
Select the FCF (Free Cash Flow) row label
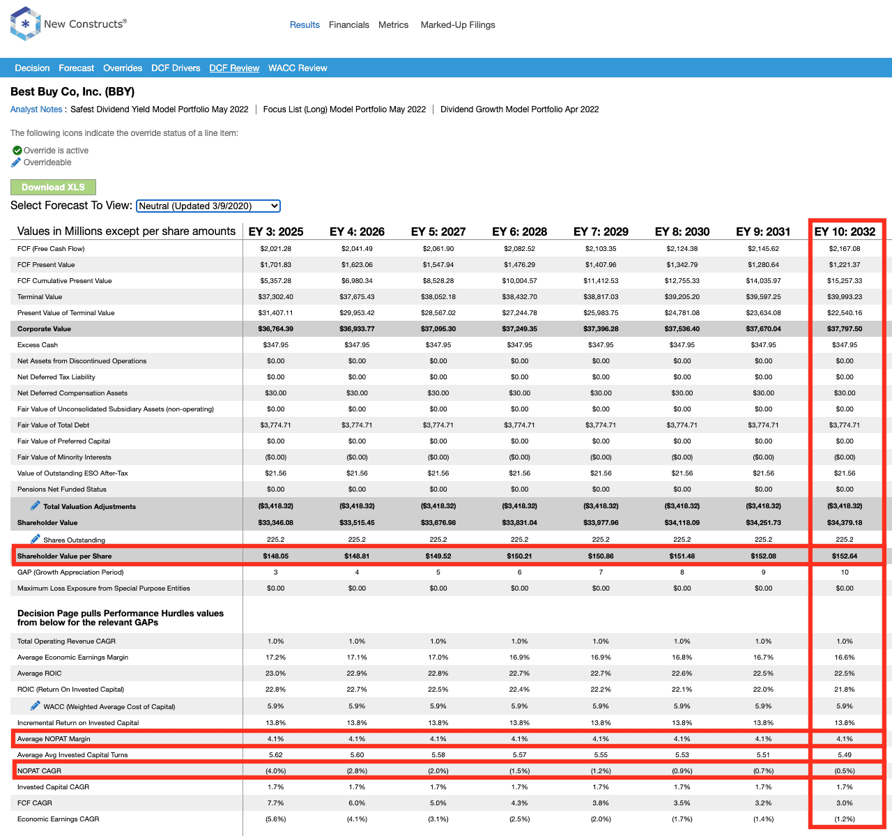[51, 249]
